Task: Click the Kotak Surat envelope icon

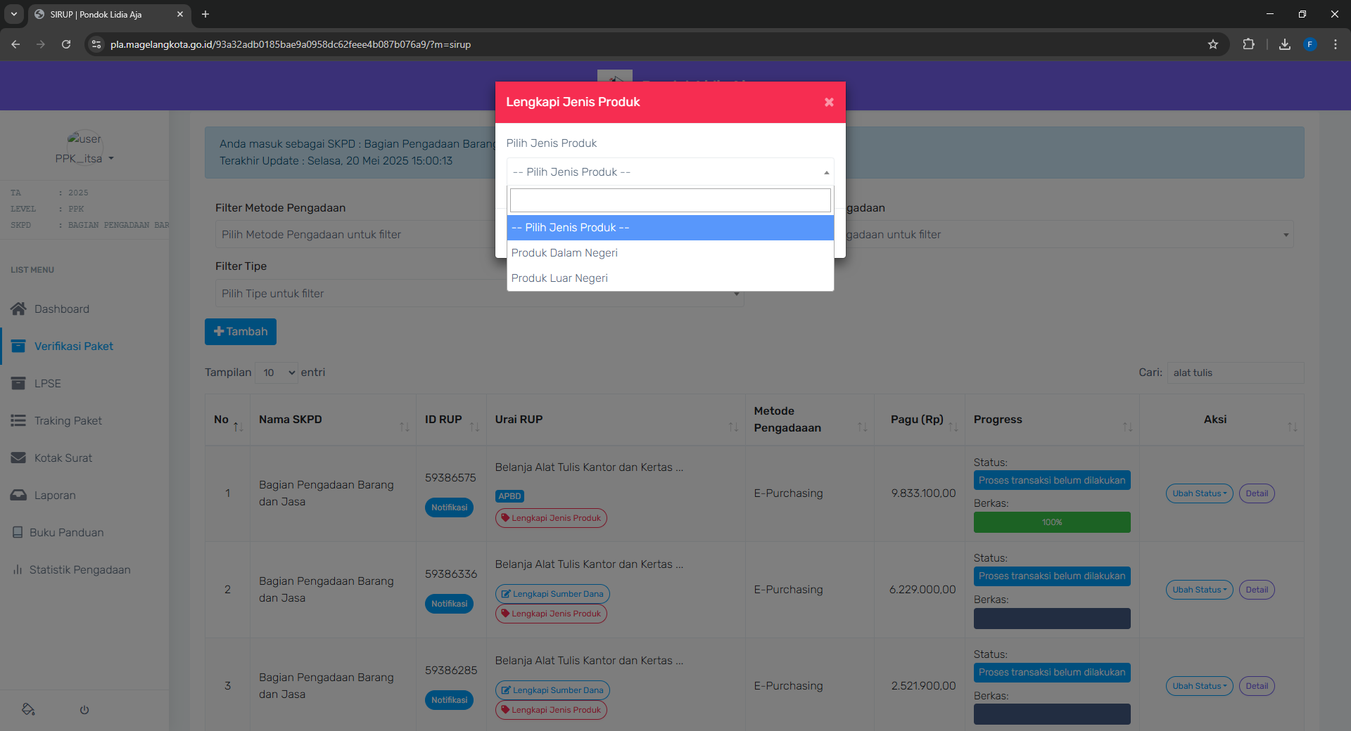Action: point(18,458)
